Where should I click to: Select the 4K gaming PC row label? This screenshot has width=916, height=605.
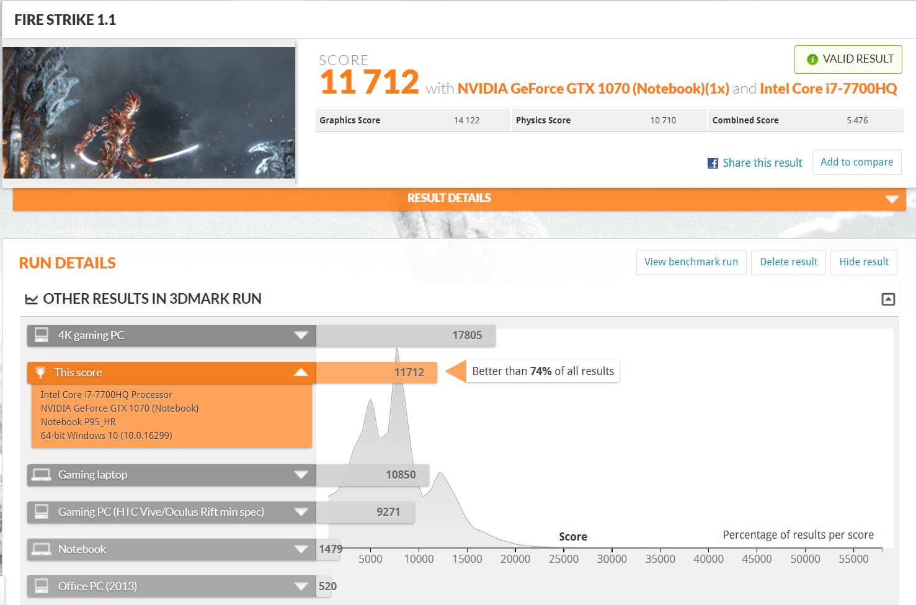[x=91, y=335]
